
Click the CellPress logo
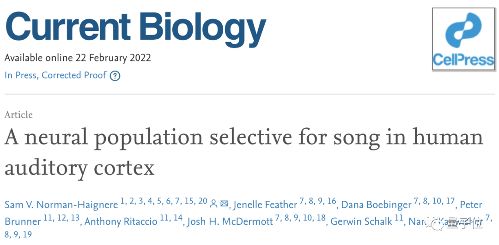click(463, 40)
